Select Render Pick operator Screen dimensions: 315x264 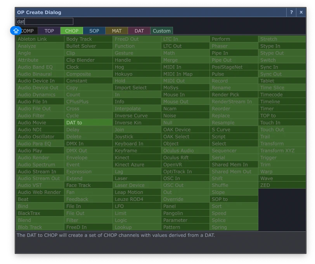tap(234, 94)
